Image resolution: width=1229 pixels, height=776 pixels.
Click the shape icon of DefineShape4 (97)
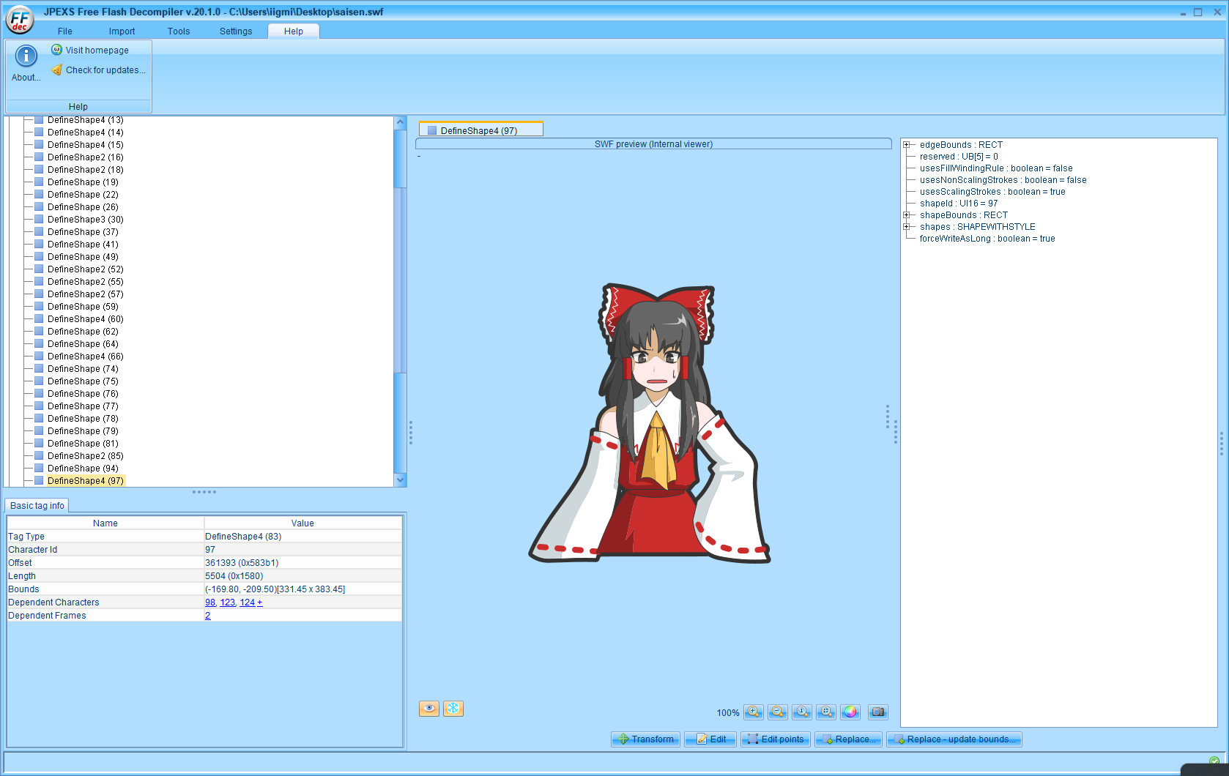coord(39,481)
